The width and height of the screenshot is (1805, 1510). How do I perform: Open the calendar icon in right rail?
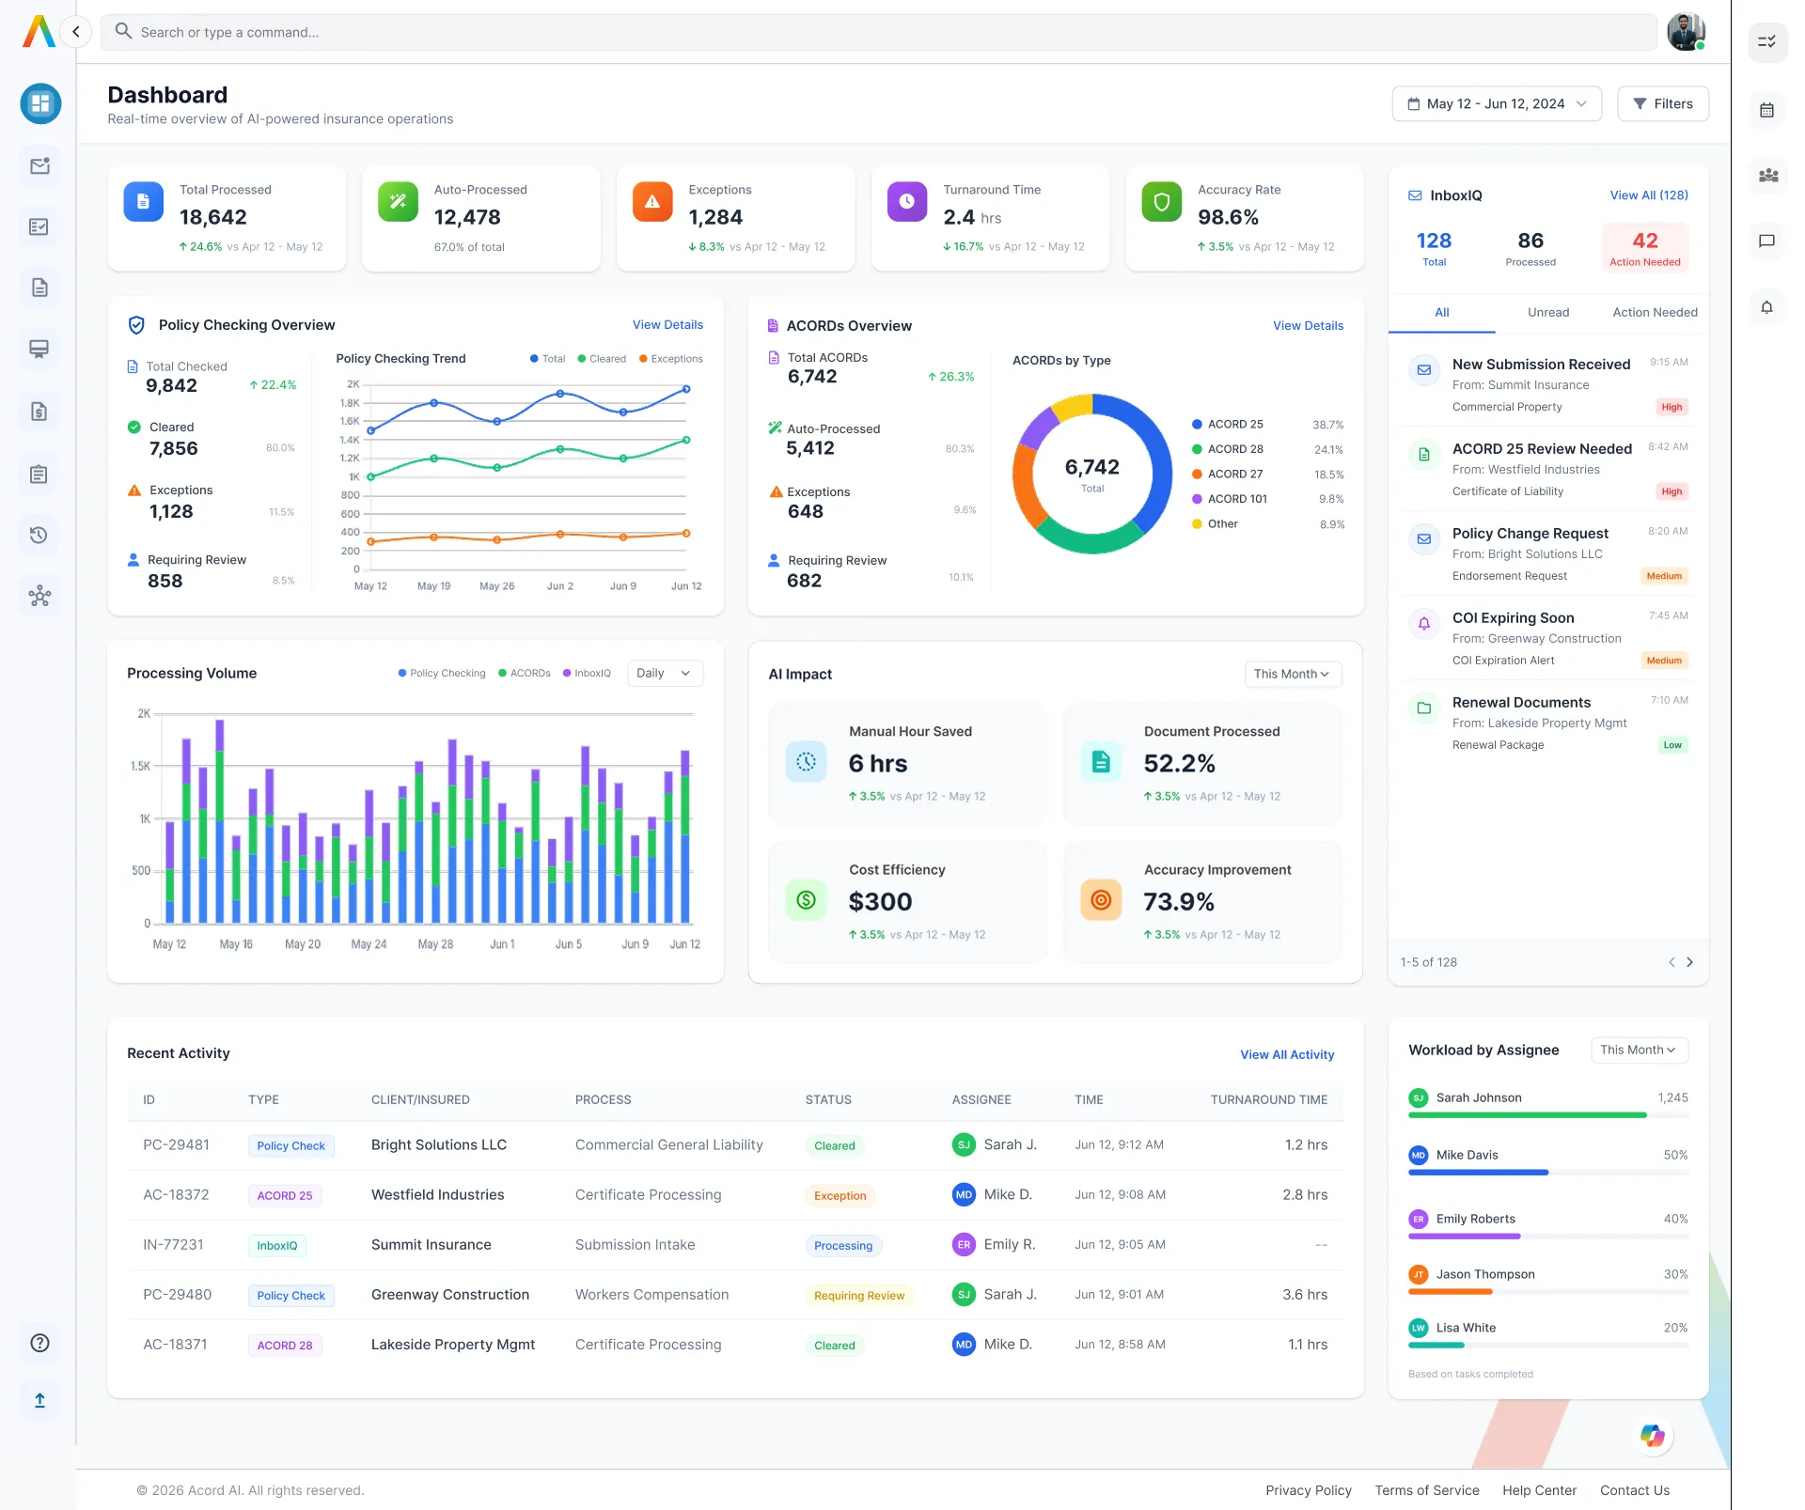[1767, 110]
